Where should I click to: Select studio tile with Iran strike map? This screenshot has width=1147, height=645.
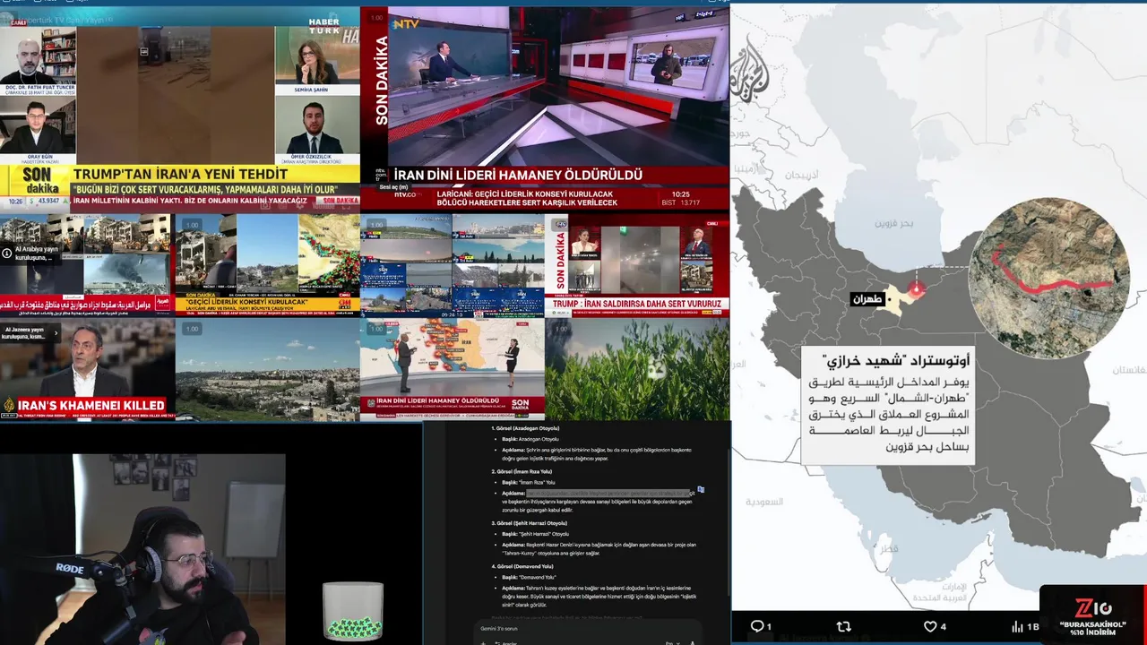tap(452, 369)
